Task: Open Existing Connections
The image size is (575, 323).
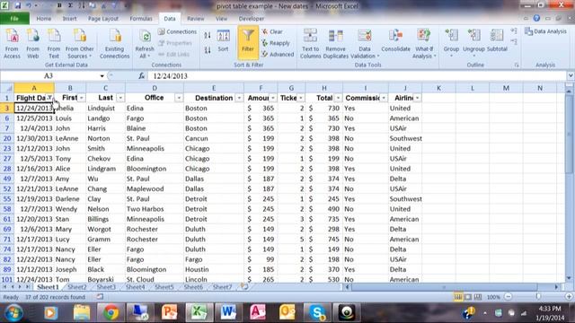Action: click(x=114, y=44)
